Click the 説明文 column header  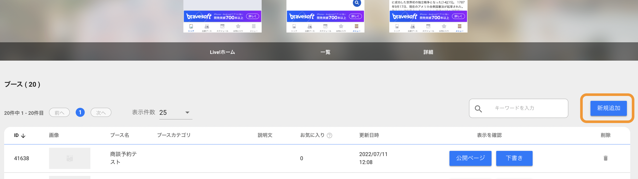coord(265,135)
